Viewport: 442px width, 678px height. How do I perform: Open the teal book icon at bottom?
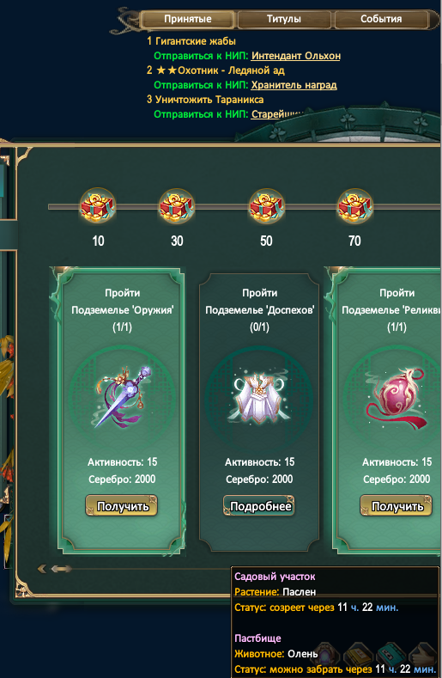click(391, 656)
